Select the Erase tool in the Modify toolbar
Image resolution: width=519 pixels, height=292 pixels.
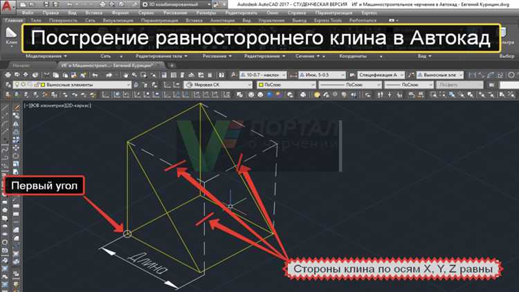tap(16, 108)
